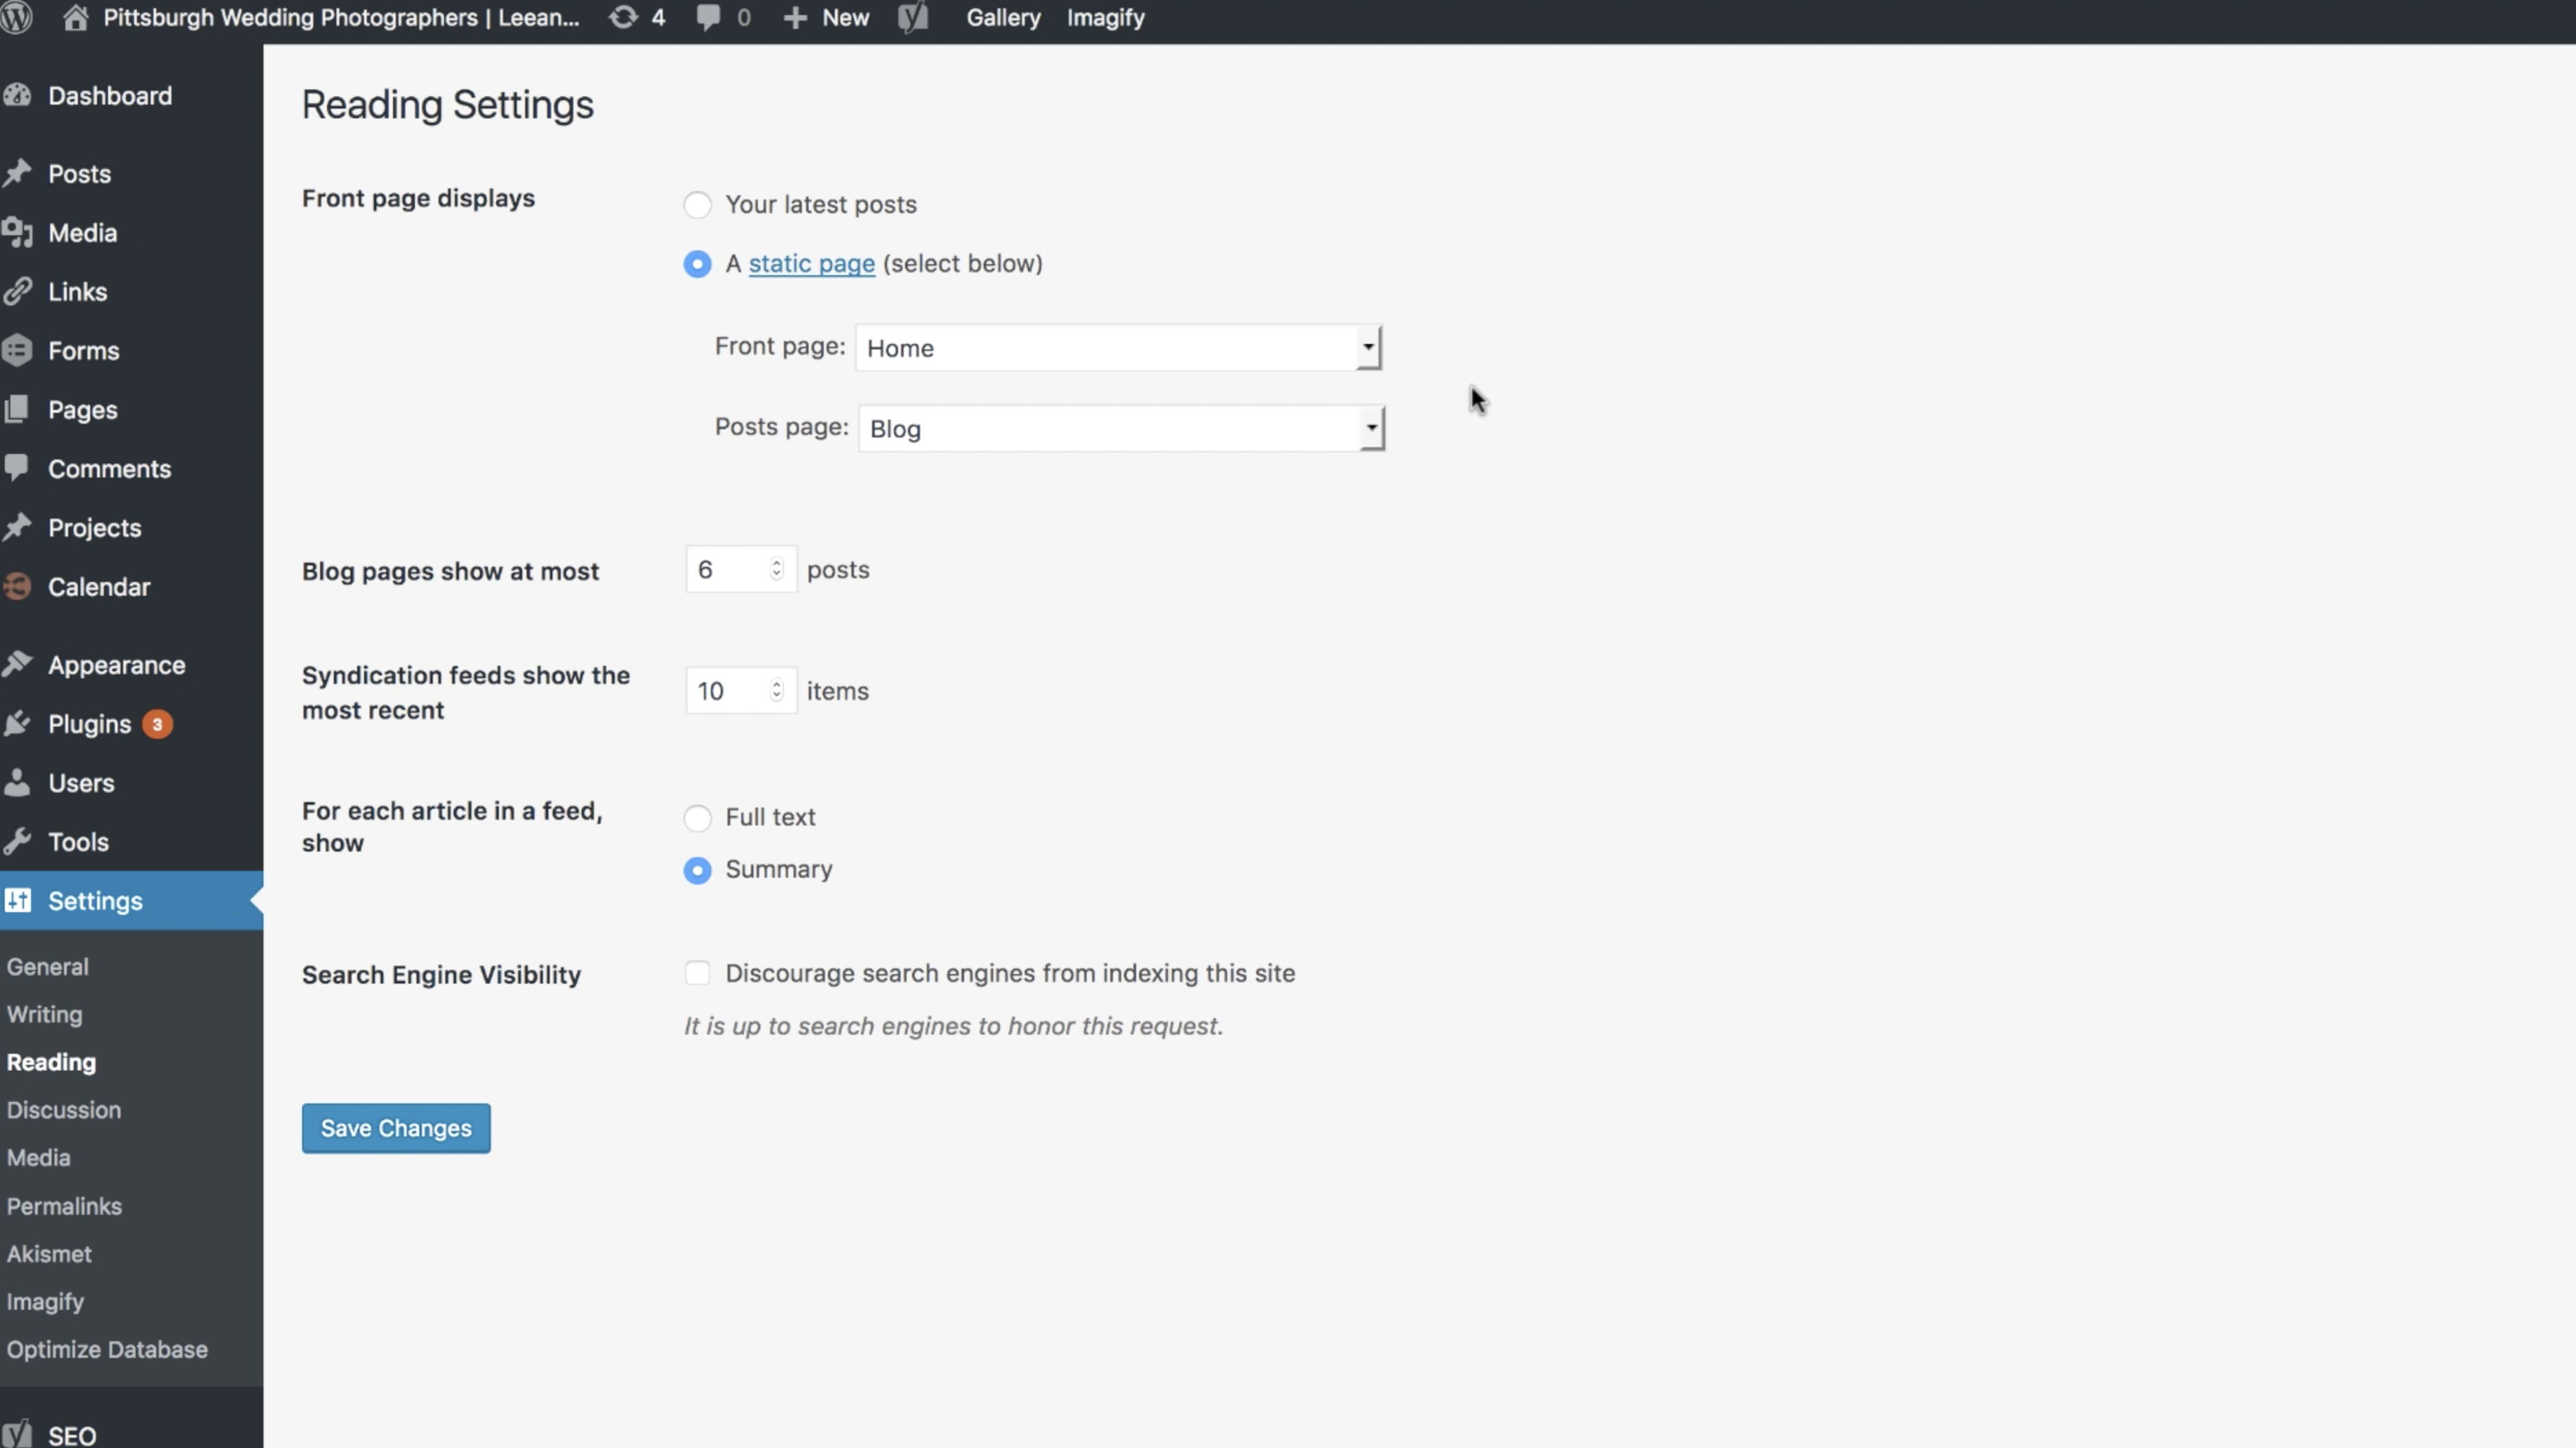The width and height of the screenshot is (2576, 1448).
Task: Select Your latest posts radio button
Action: point(697,205)
